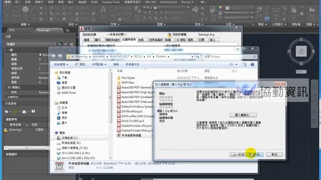The width and height of the screenshot is (321, 180).
Task: Select DWF6 ePlot.pc3 file
Action: point(130,111)
